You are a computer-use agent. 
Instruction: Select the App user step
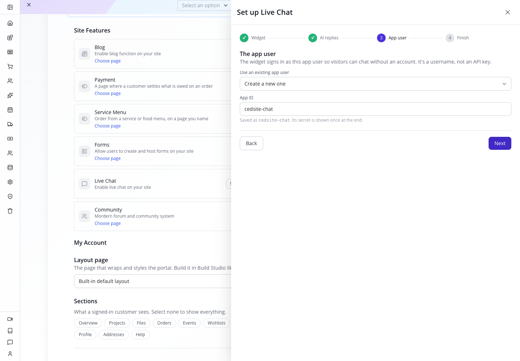click(392, 38)
